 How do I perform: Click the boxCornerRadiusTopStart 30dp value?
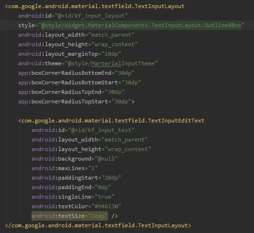[x=121, y=102]
